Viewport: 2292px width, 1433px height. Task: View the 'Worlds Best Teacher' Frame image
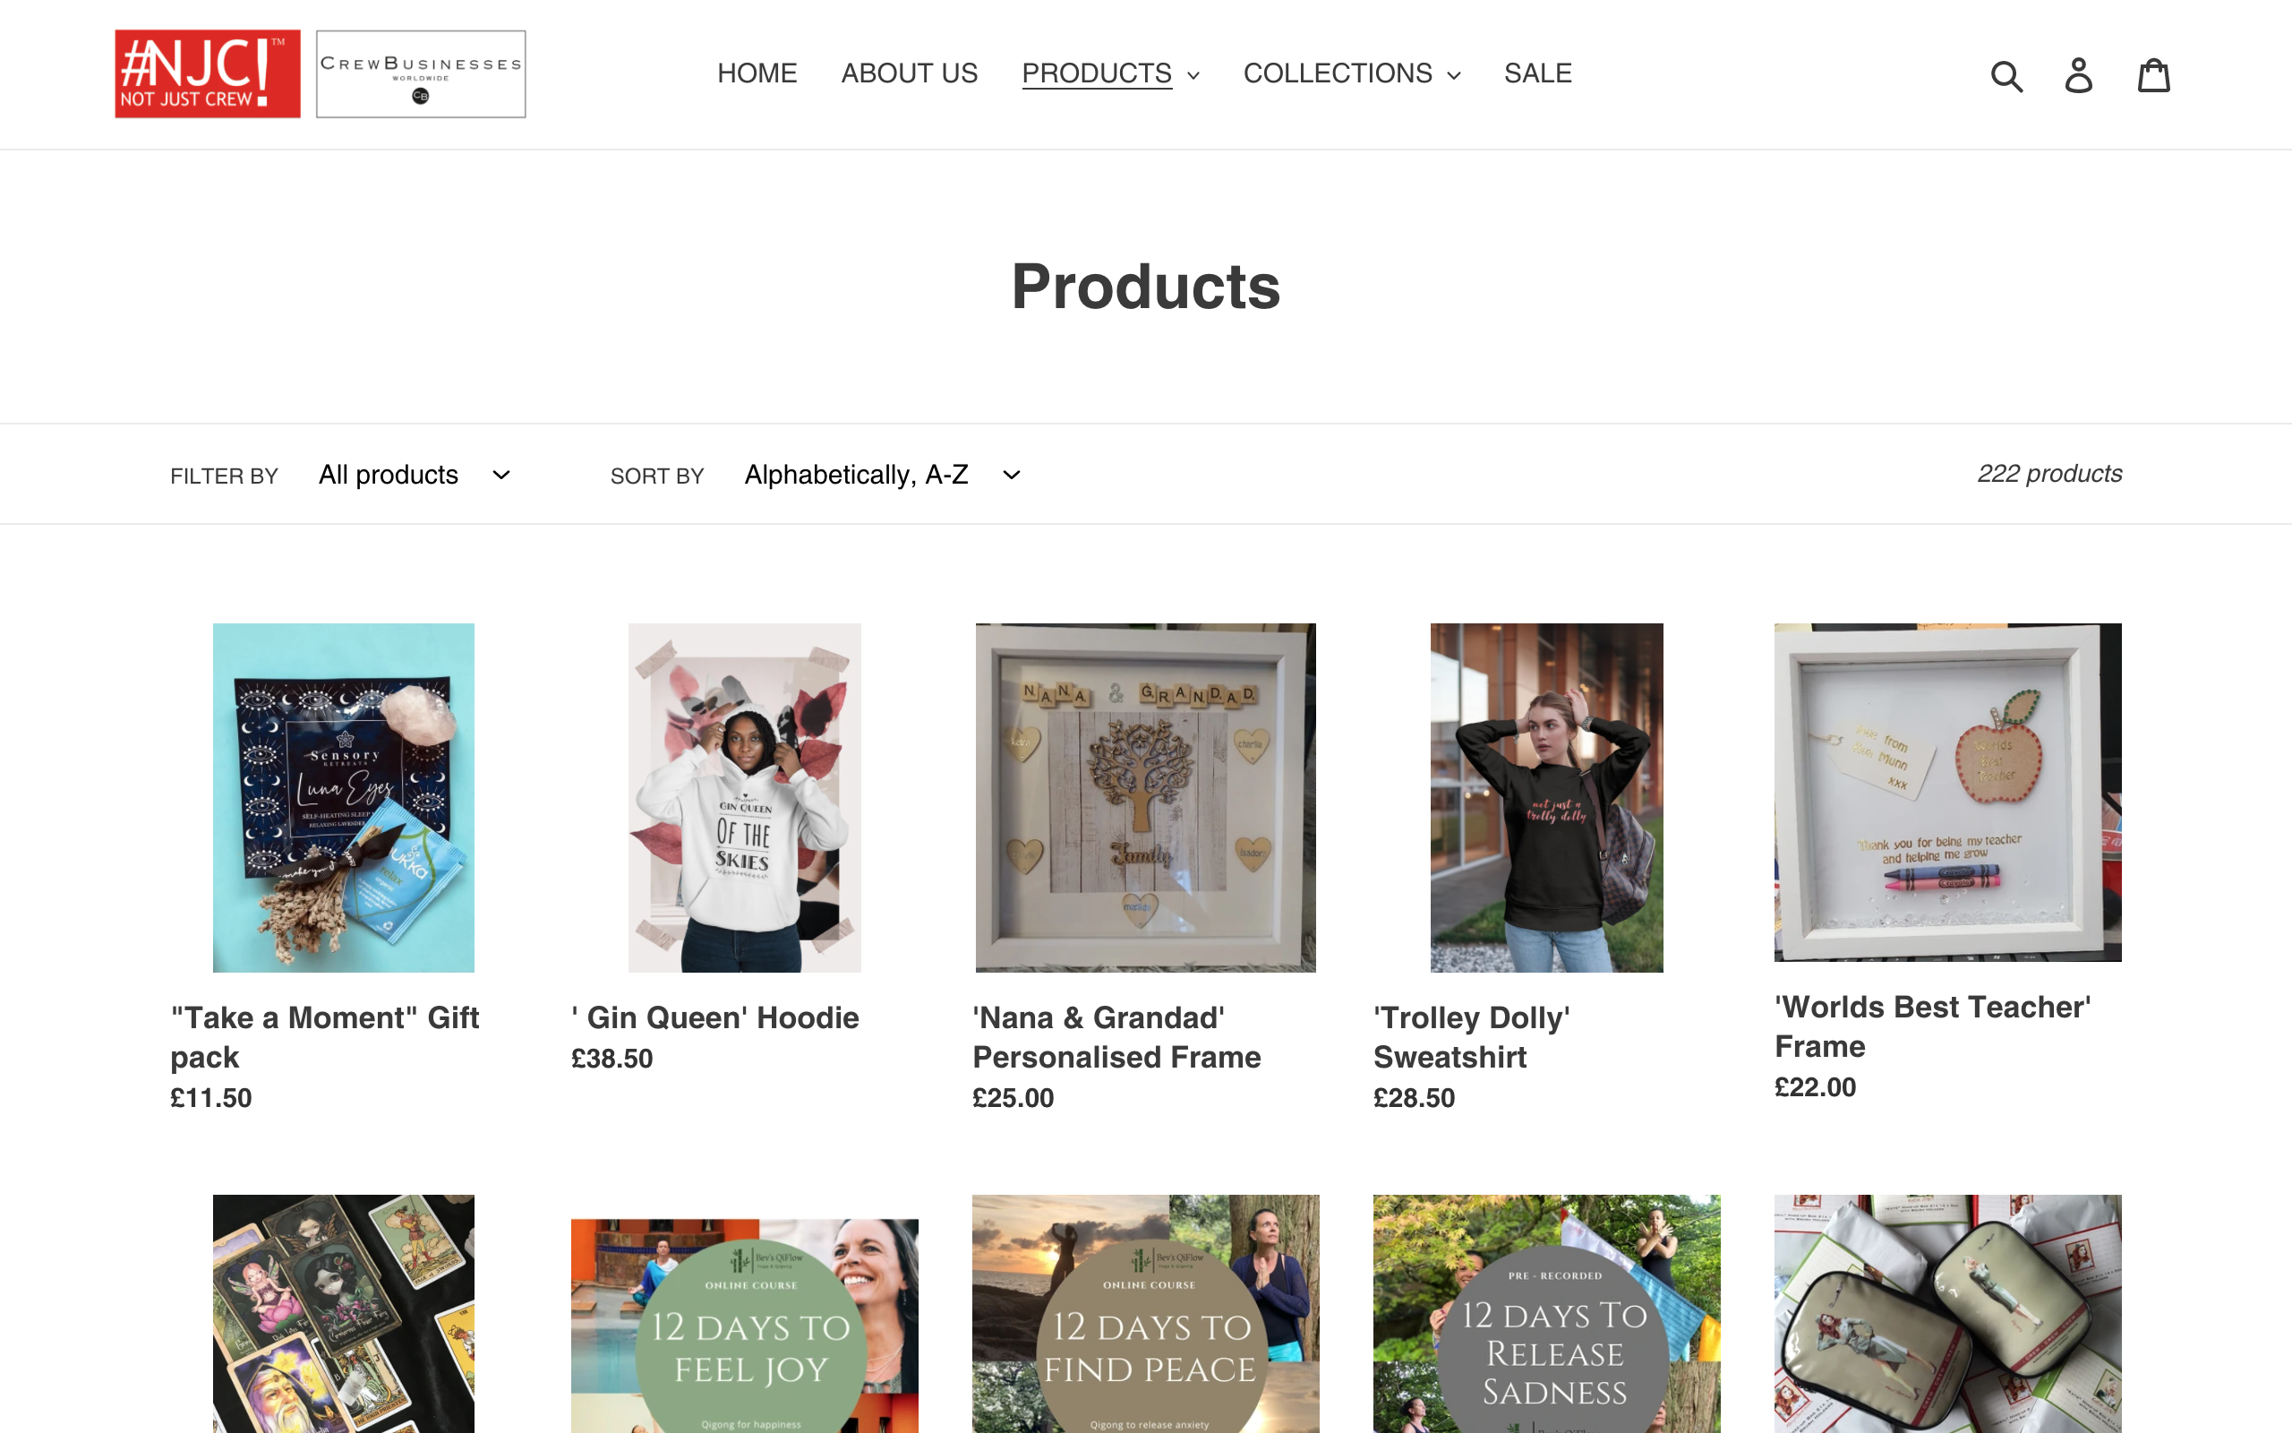coord(1947,793)
